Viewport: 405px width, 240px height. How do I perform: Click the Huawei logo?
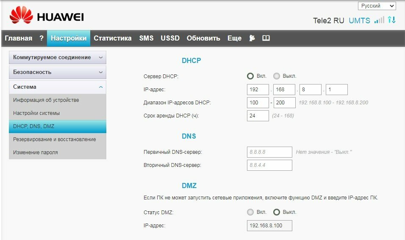(x=47, y=15)
